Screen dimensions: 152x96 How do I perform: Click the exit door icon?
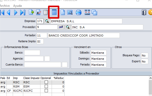(144, 12)
